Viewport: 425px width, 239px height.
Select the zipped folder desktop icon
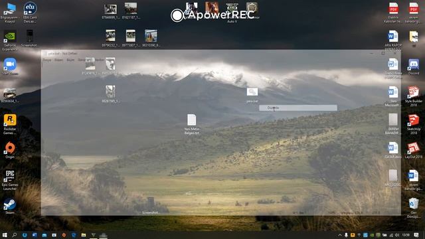[x=414, y=39]
